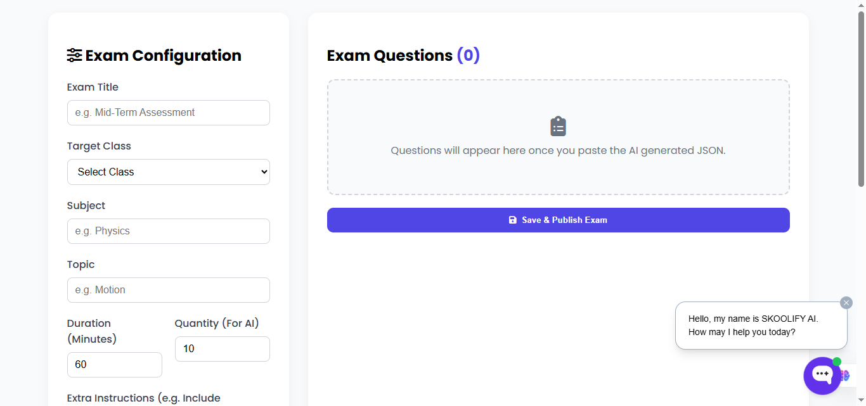Click the floppy disk save icon
The height and width of the screenshot is (406, 866).
click(x=513, y=220)
